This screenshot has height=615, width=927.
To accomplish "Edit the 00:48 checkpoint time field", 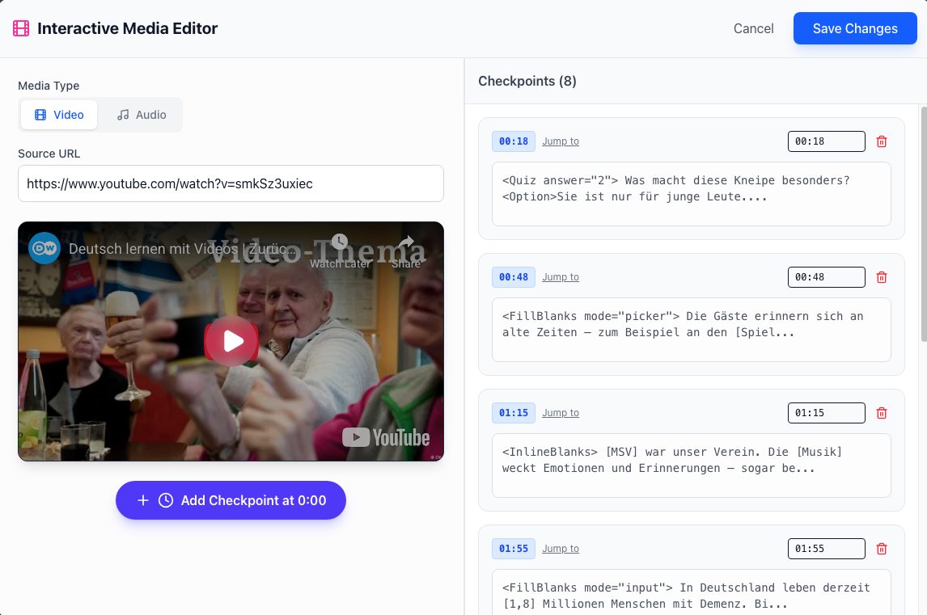I will click(826, 277).
